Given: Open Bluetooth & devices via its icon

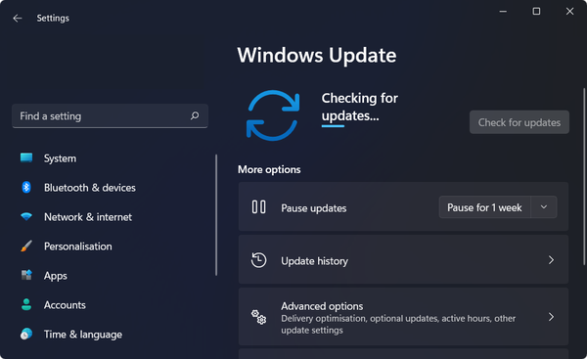Looking at the screenshot, I should (26, 187).
